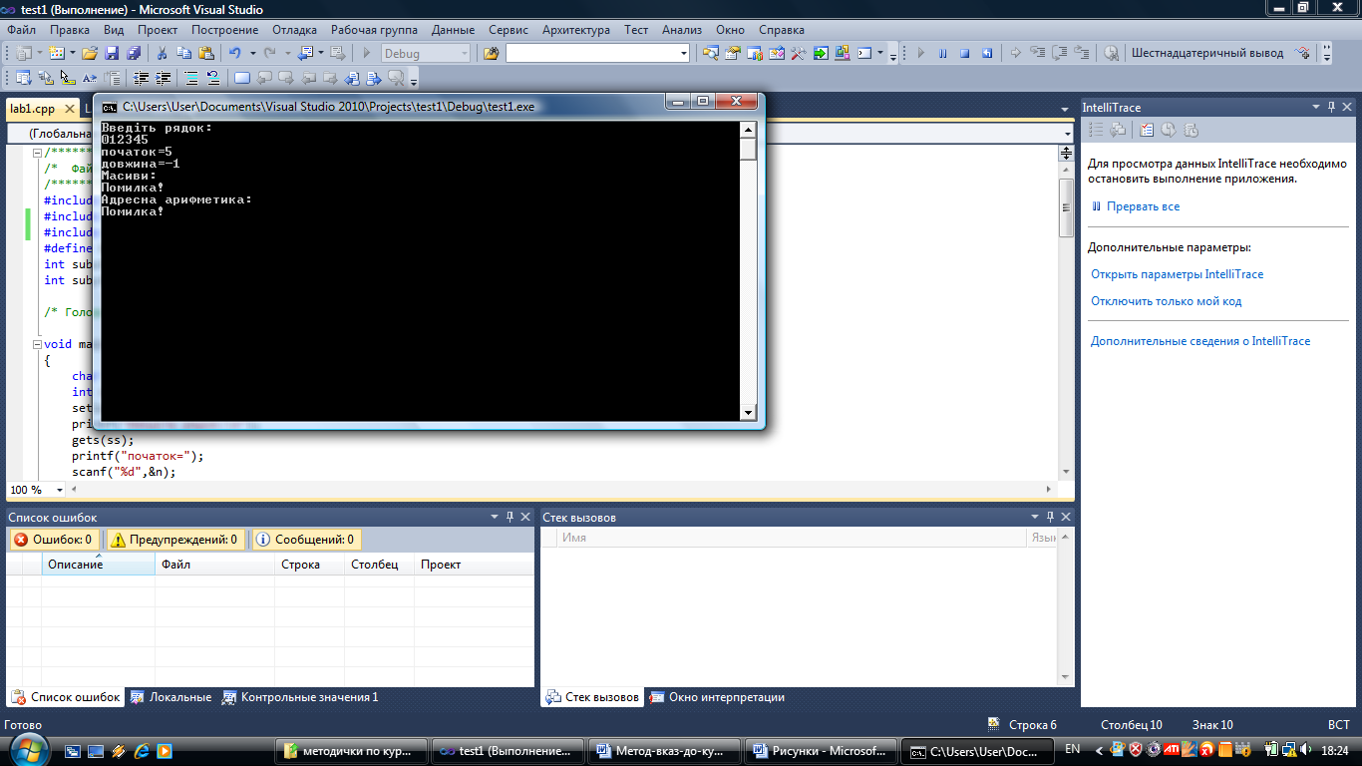Click the Прервать все link
1362x766 pixels.
[x=1144, y=206]
